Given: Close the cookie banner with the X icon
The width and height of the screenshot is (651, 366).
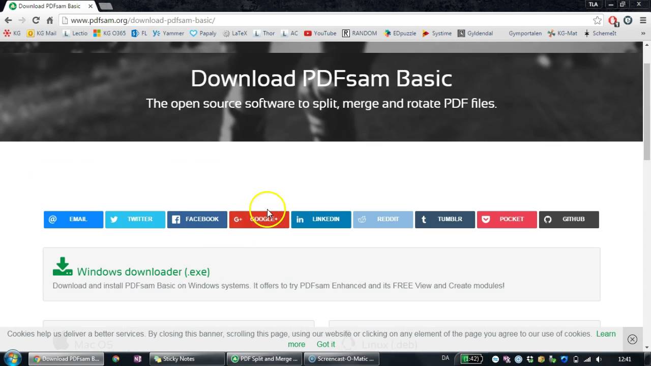Looking at the screenshot, I should (x=632, y=339).
